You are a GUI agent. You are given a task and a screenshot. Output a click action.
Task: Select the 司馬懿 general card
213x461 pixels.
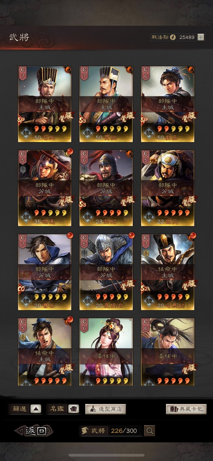pyautogui.click(x=168, y=272)
